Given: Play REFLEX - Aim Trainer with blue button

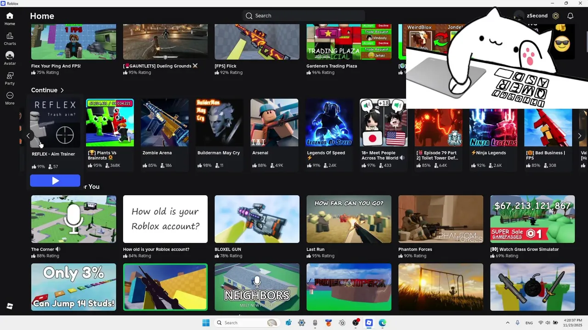Looking at the screenshot, I should 55,181.
